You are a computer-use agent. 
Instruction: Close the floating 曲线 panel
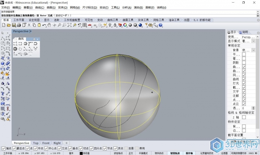pyautogui.click(x=37, y=39)
